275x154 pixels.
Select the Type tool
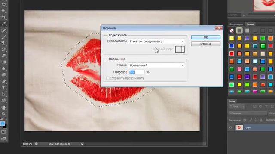(3, 88)
